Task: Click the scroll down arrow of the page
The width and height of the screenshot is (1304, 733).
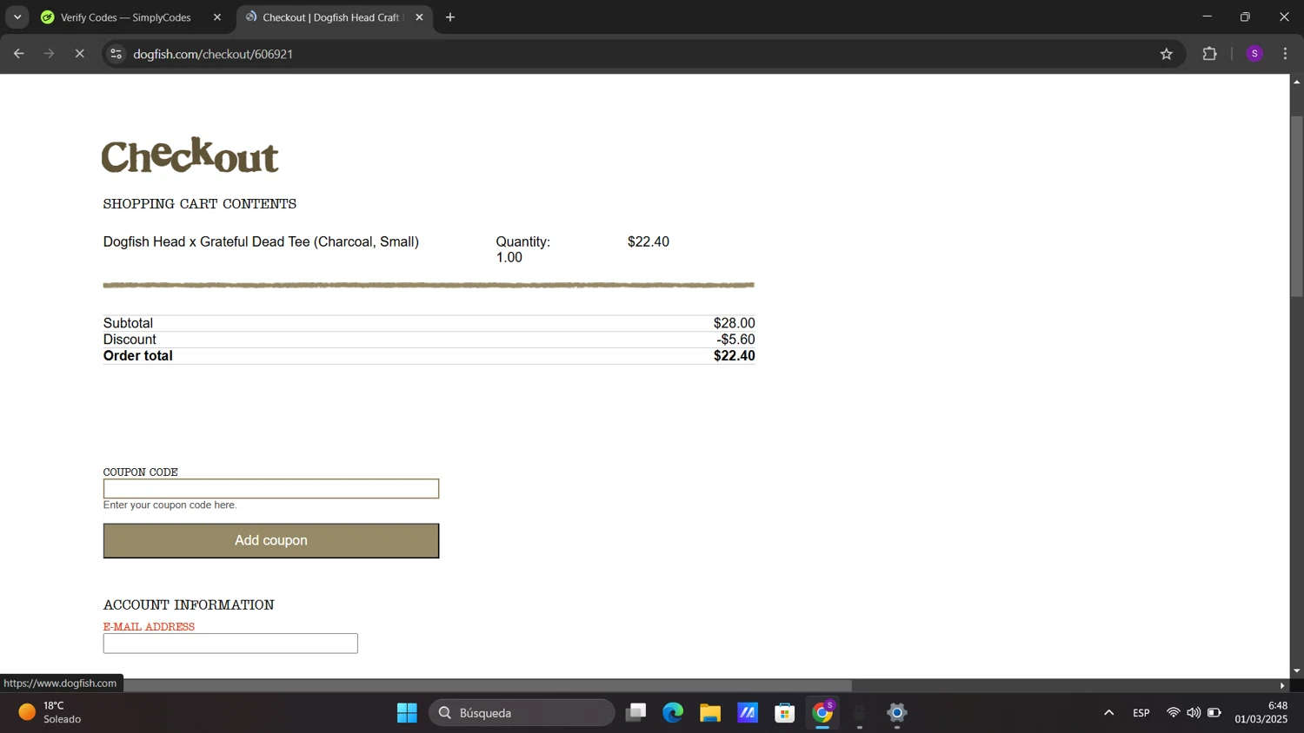Action: tap(1296, 670)
